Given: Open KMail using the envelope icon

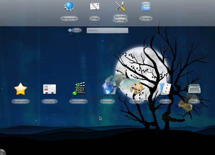Looking at the screenshot, I should [95, 6].
